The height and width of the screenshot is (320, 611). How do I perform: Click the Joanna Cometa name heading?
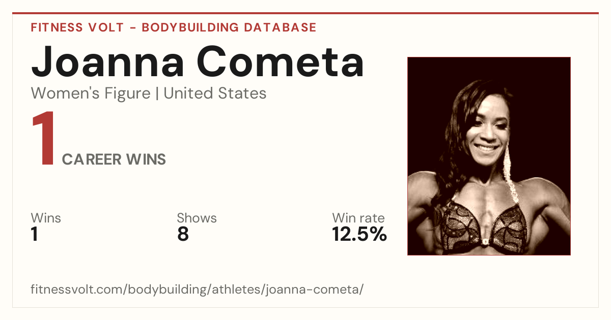coord(198,61)
